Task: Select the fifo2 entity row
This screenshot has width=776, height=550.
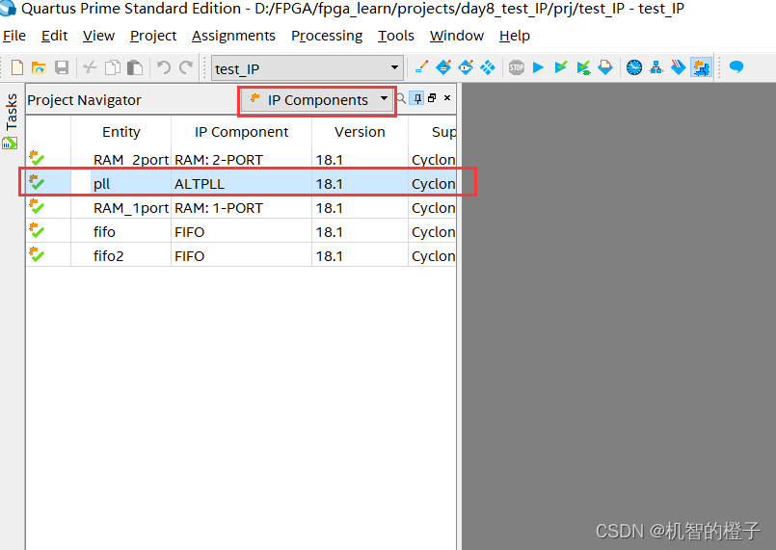Action: (241, 255)
